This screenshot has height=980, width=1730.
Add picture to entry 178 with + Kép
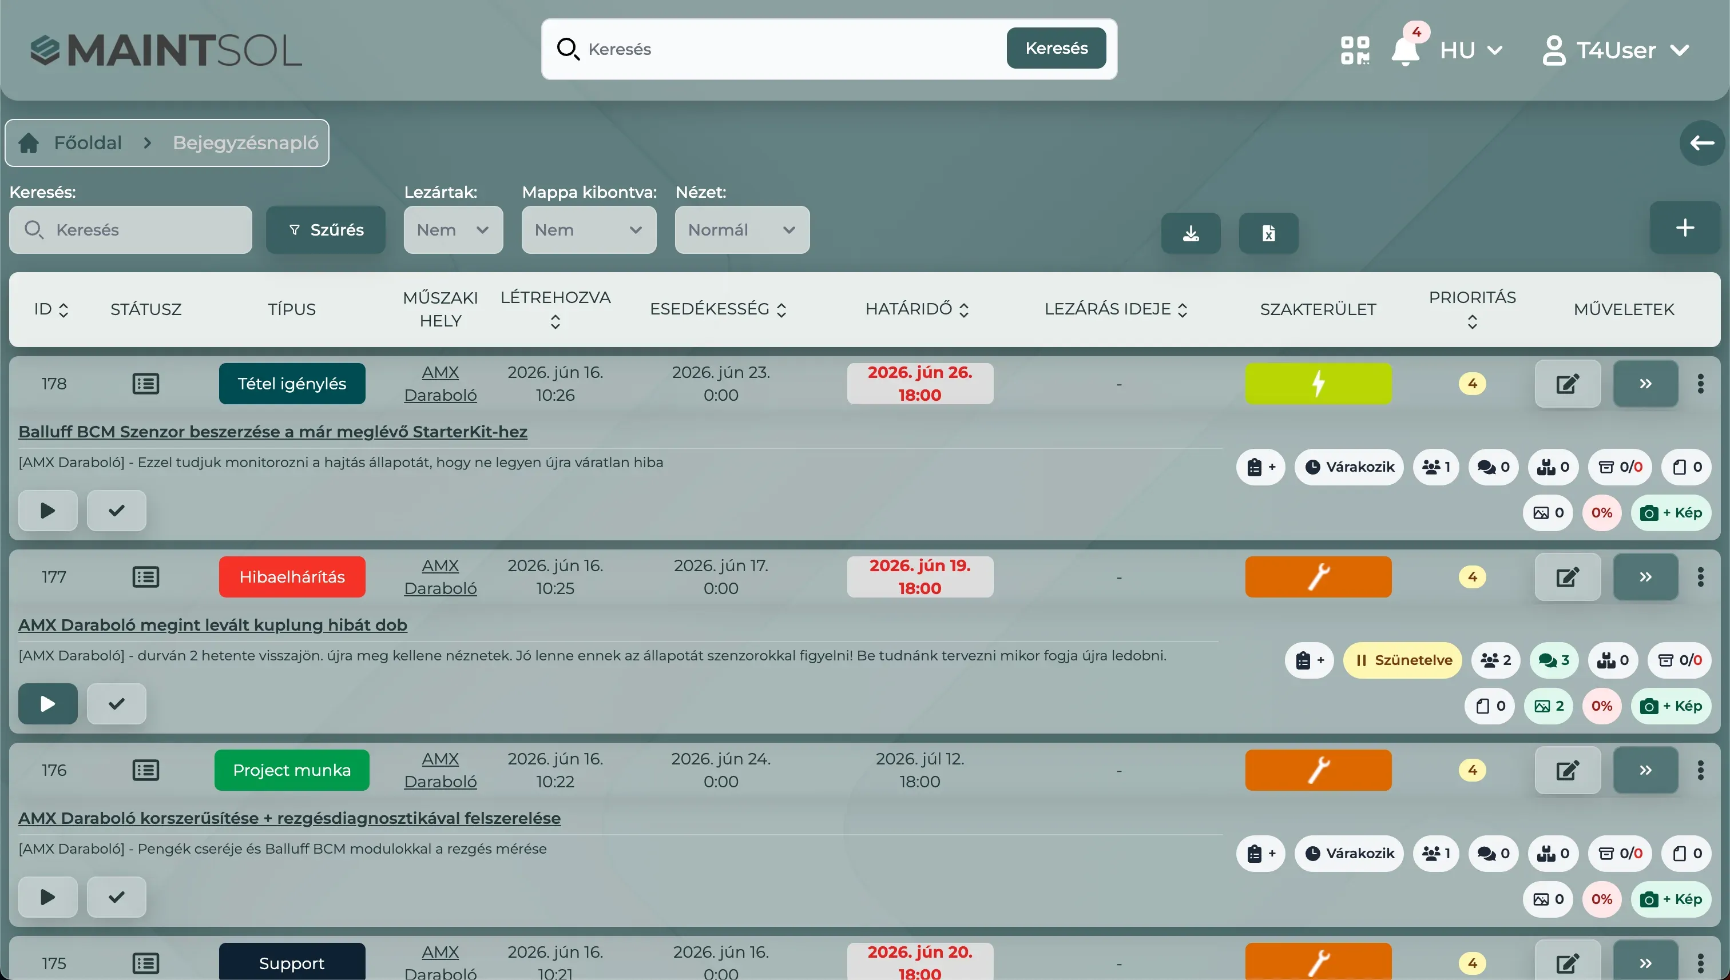[x=1671, y=513]
